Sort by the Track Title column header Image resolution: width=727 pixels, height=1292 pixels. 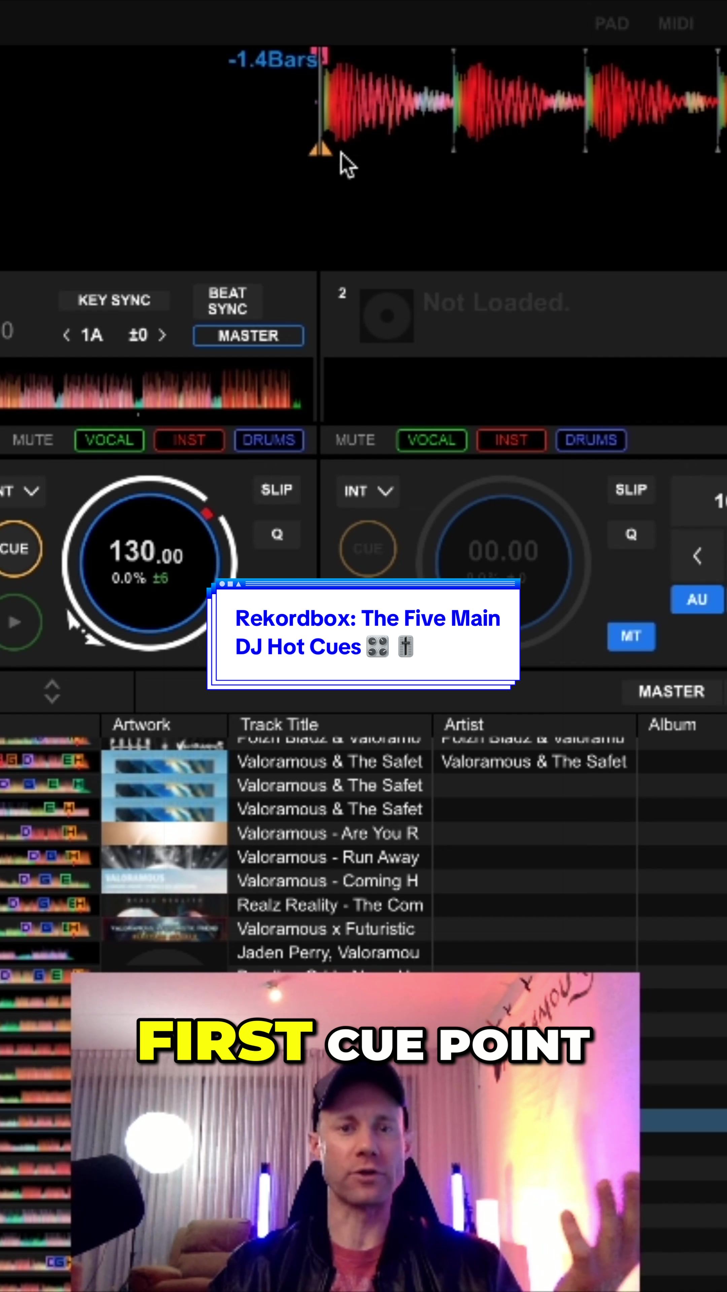[330, 725]
